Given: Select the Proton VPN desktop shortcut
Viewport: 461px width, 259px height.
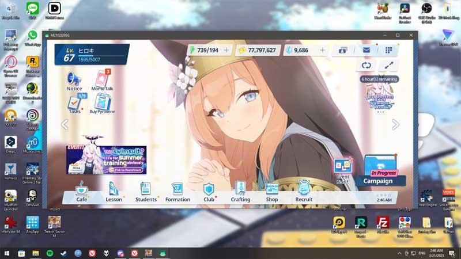Looking at the screenshot, I should pyautogui.click(x=448, y=37).
